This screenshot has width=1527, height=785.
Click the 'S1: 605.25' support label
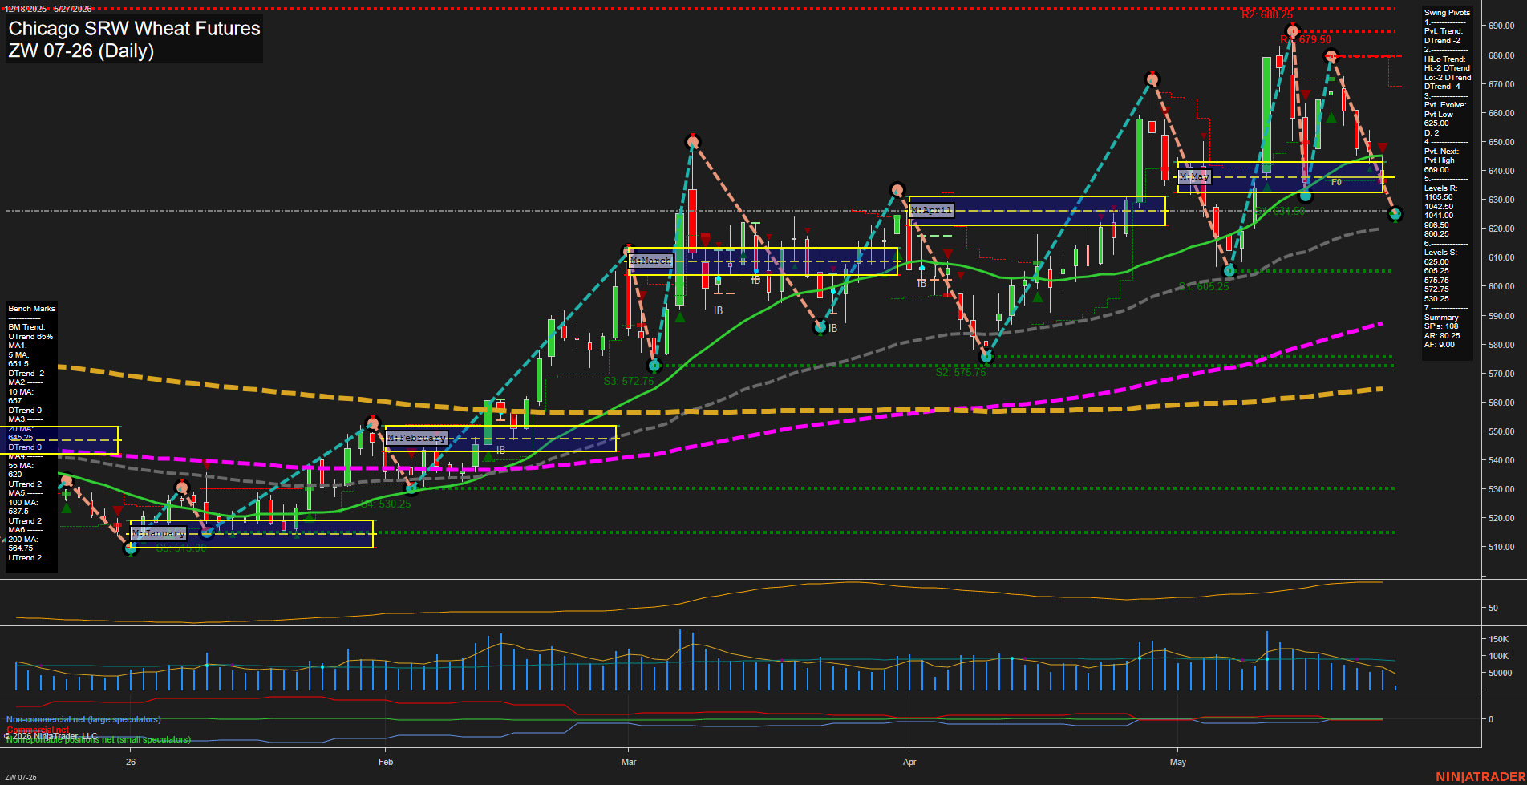tap(1204, 286)
